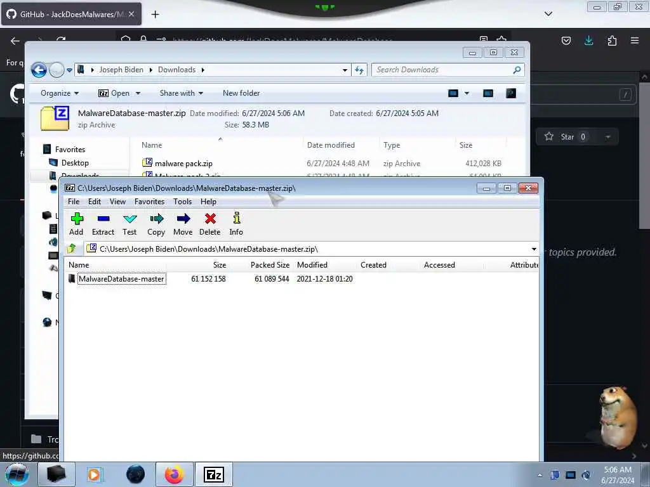Open Firefox extensions button
Viewport: 650px width, 487px height.
pyautogui.click(x=612, y=41)
